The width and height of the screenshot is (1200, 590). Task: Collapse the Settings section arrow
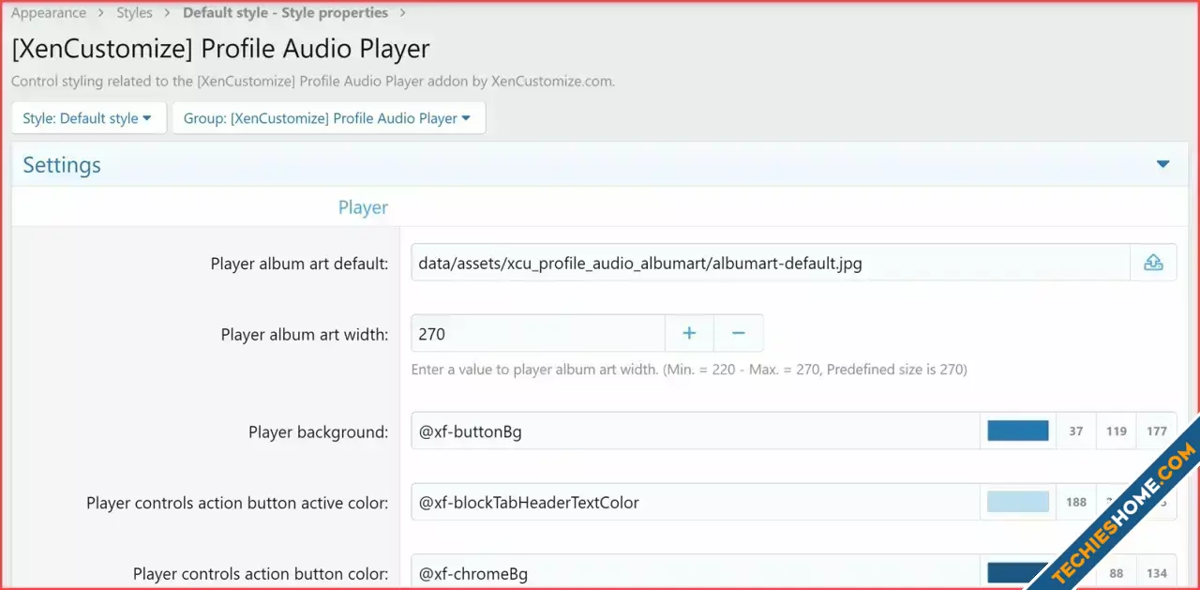(1163, 164)
